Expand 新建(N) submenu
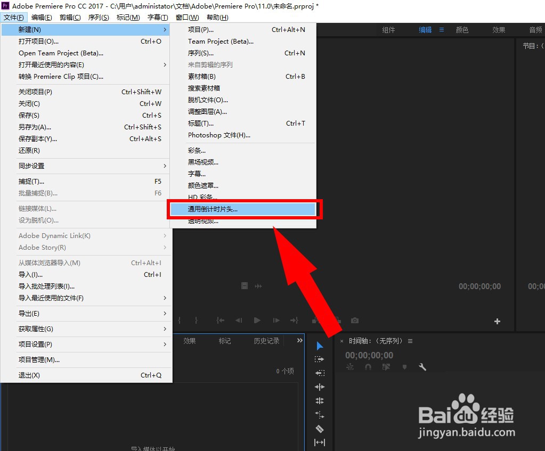Image resolution: width=545 pixels, height=451 pixels. click(x=85, y=30)
